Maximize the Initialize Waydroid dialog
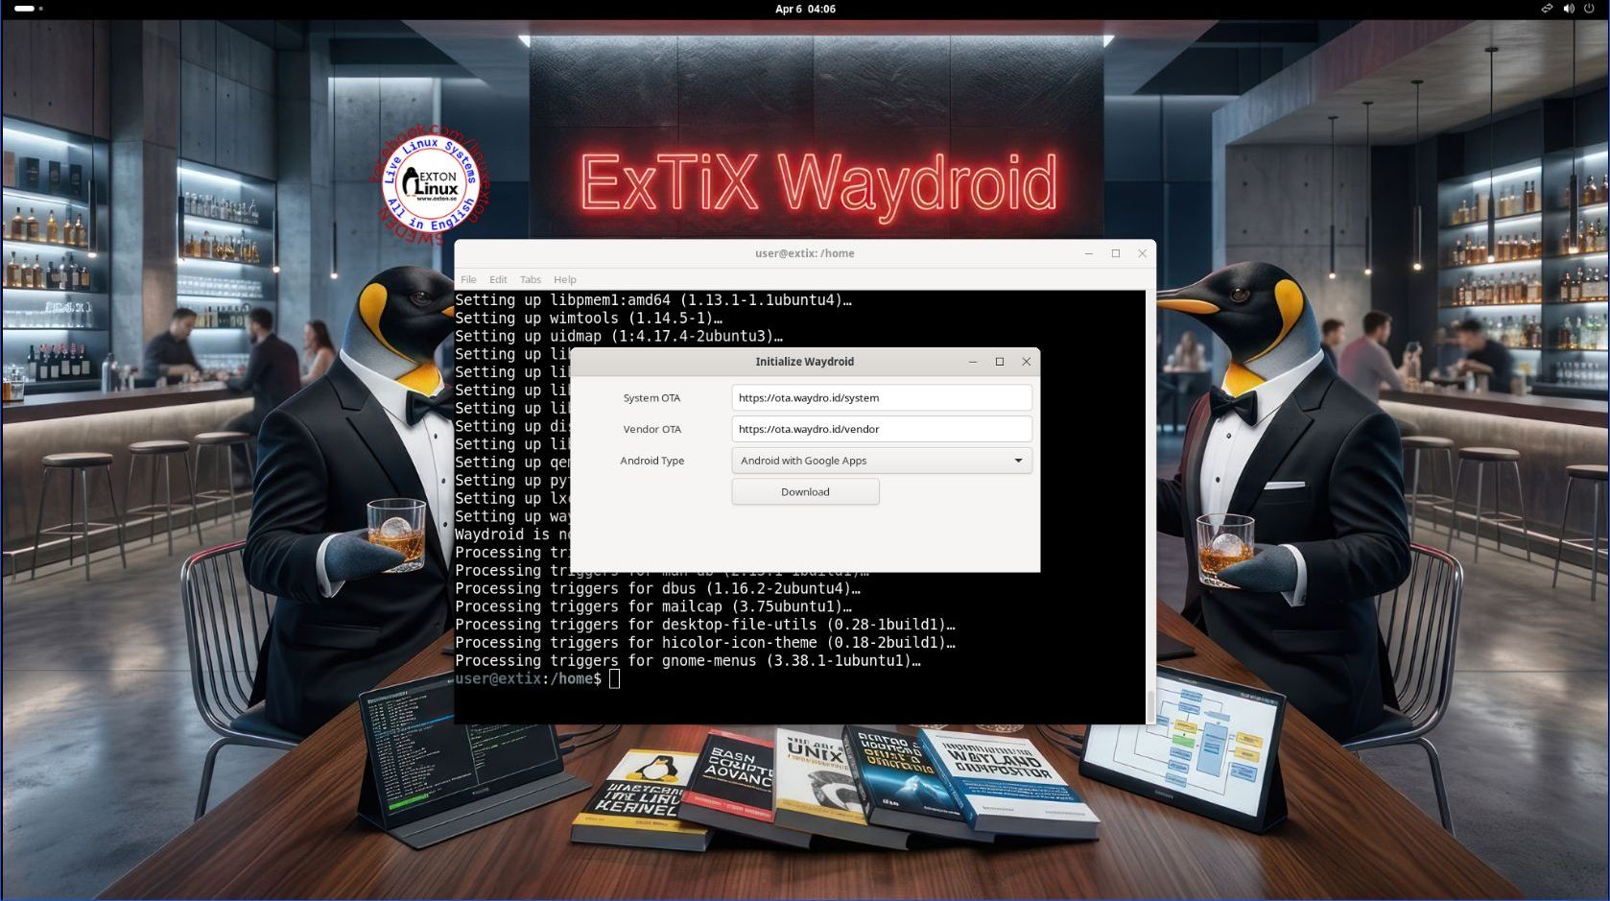The height and width of the screenshot is (901, 1610). [1000, 362]
